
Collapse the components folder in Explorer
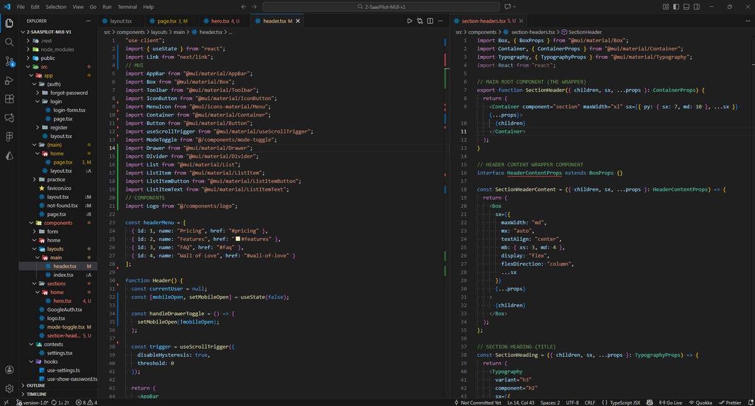coord(57,222)
